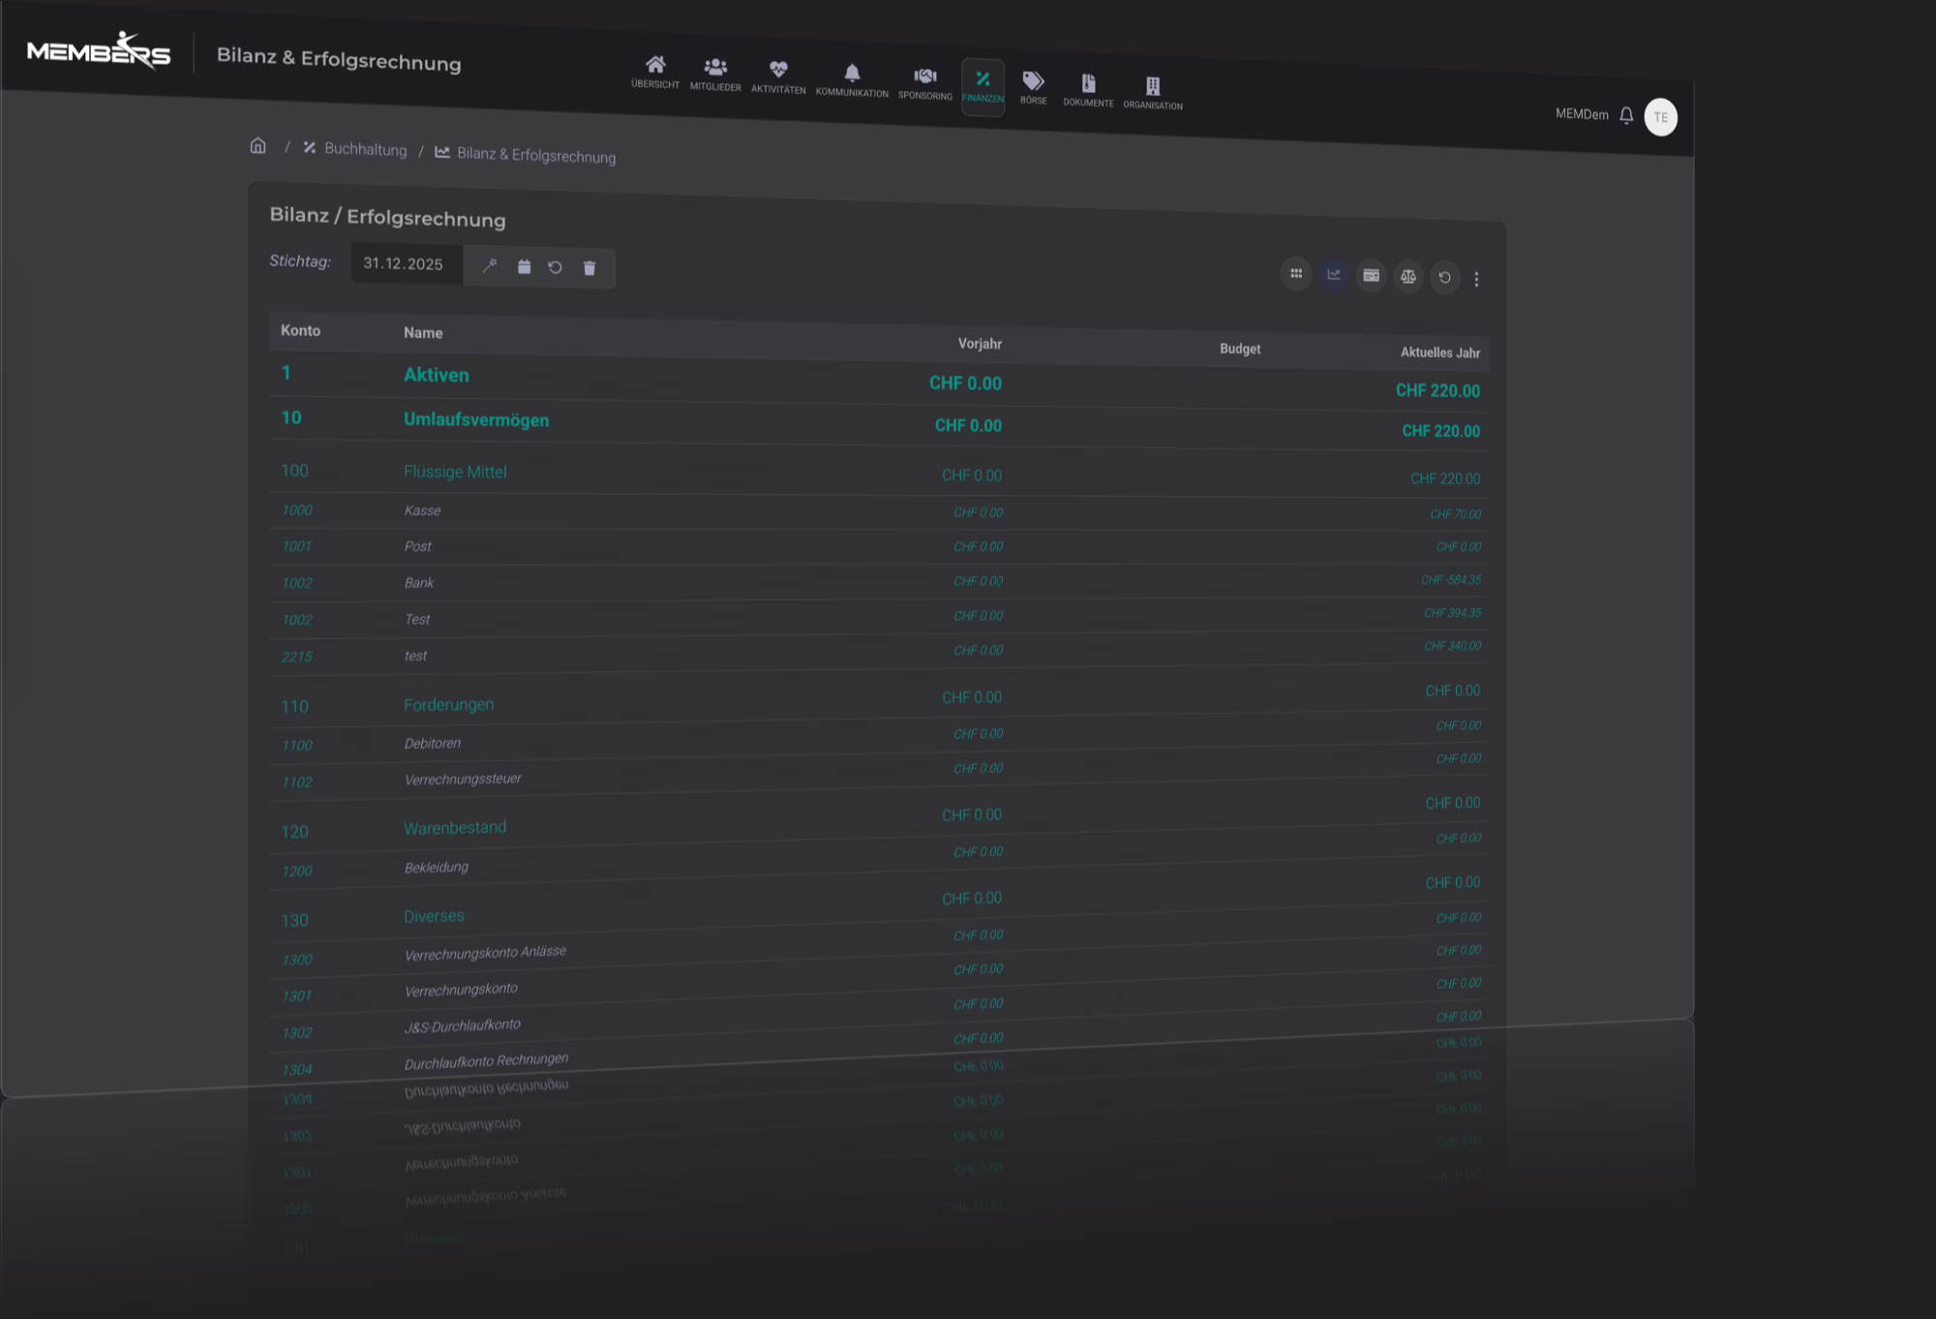1936x1319 pixels.
Task: Click the Vorjahr column header
Action: 980,344
